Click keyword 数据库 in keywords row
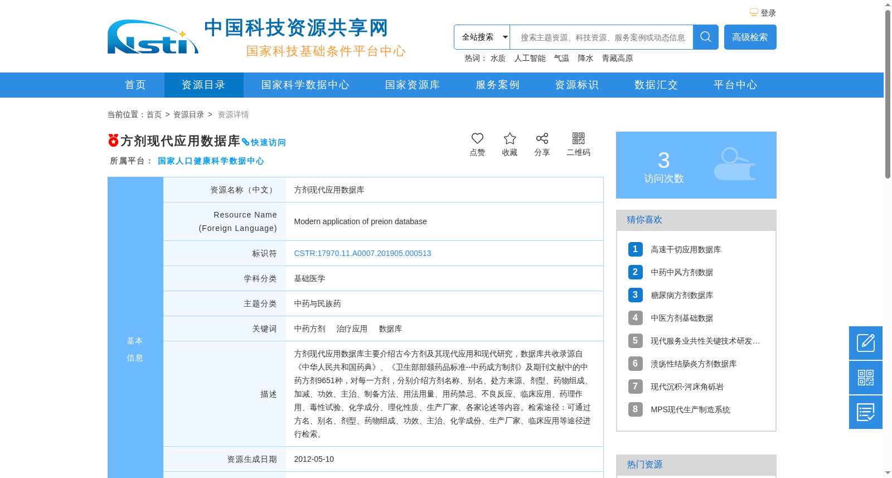Viewport: 892px width, 478px height. 390,329
